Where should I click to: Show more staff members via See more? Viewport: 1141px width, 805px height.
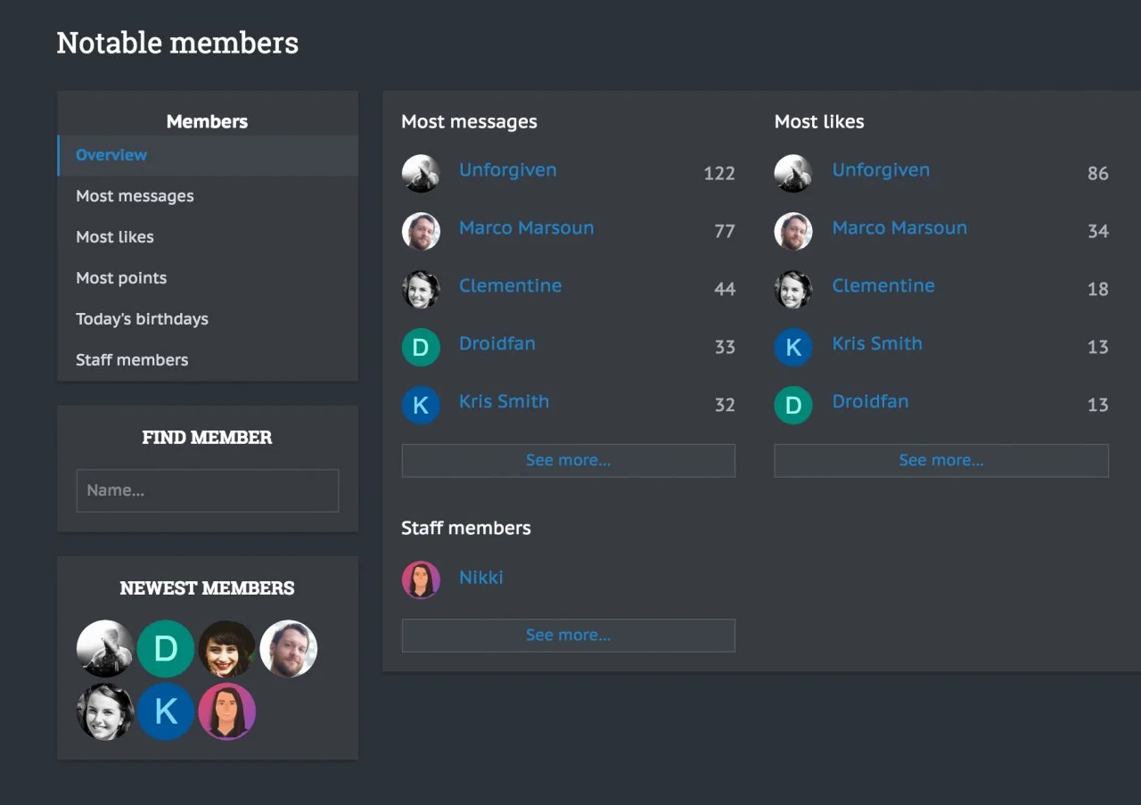tap(568, 636)
